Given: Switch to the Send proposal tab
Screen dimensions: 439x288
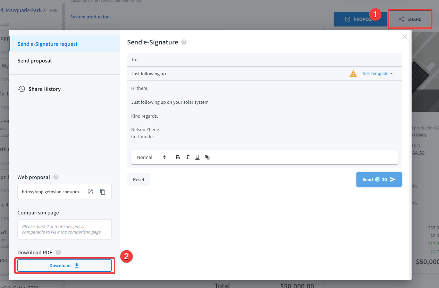Looking at the screenshot, I should [x=65, y=61].
